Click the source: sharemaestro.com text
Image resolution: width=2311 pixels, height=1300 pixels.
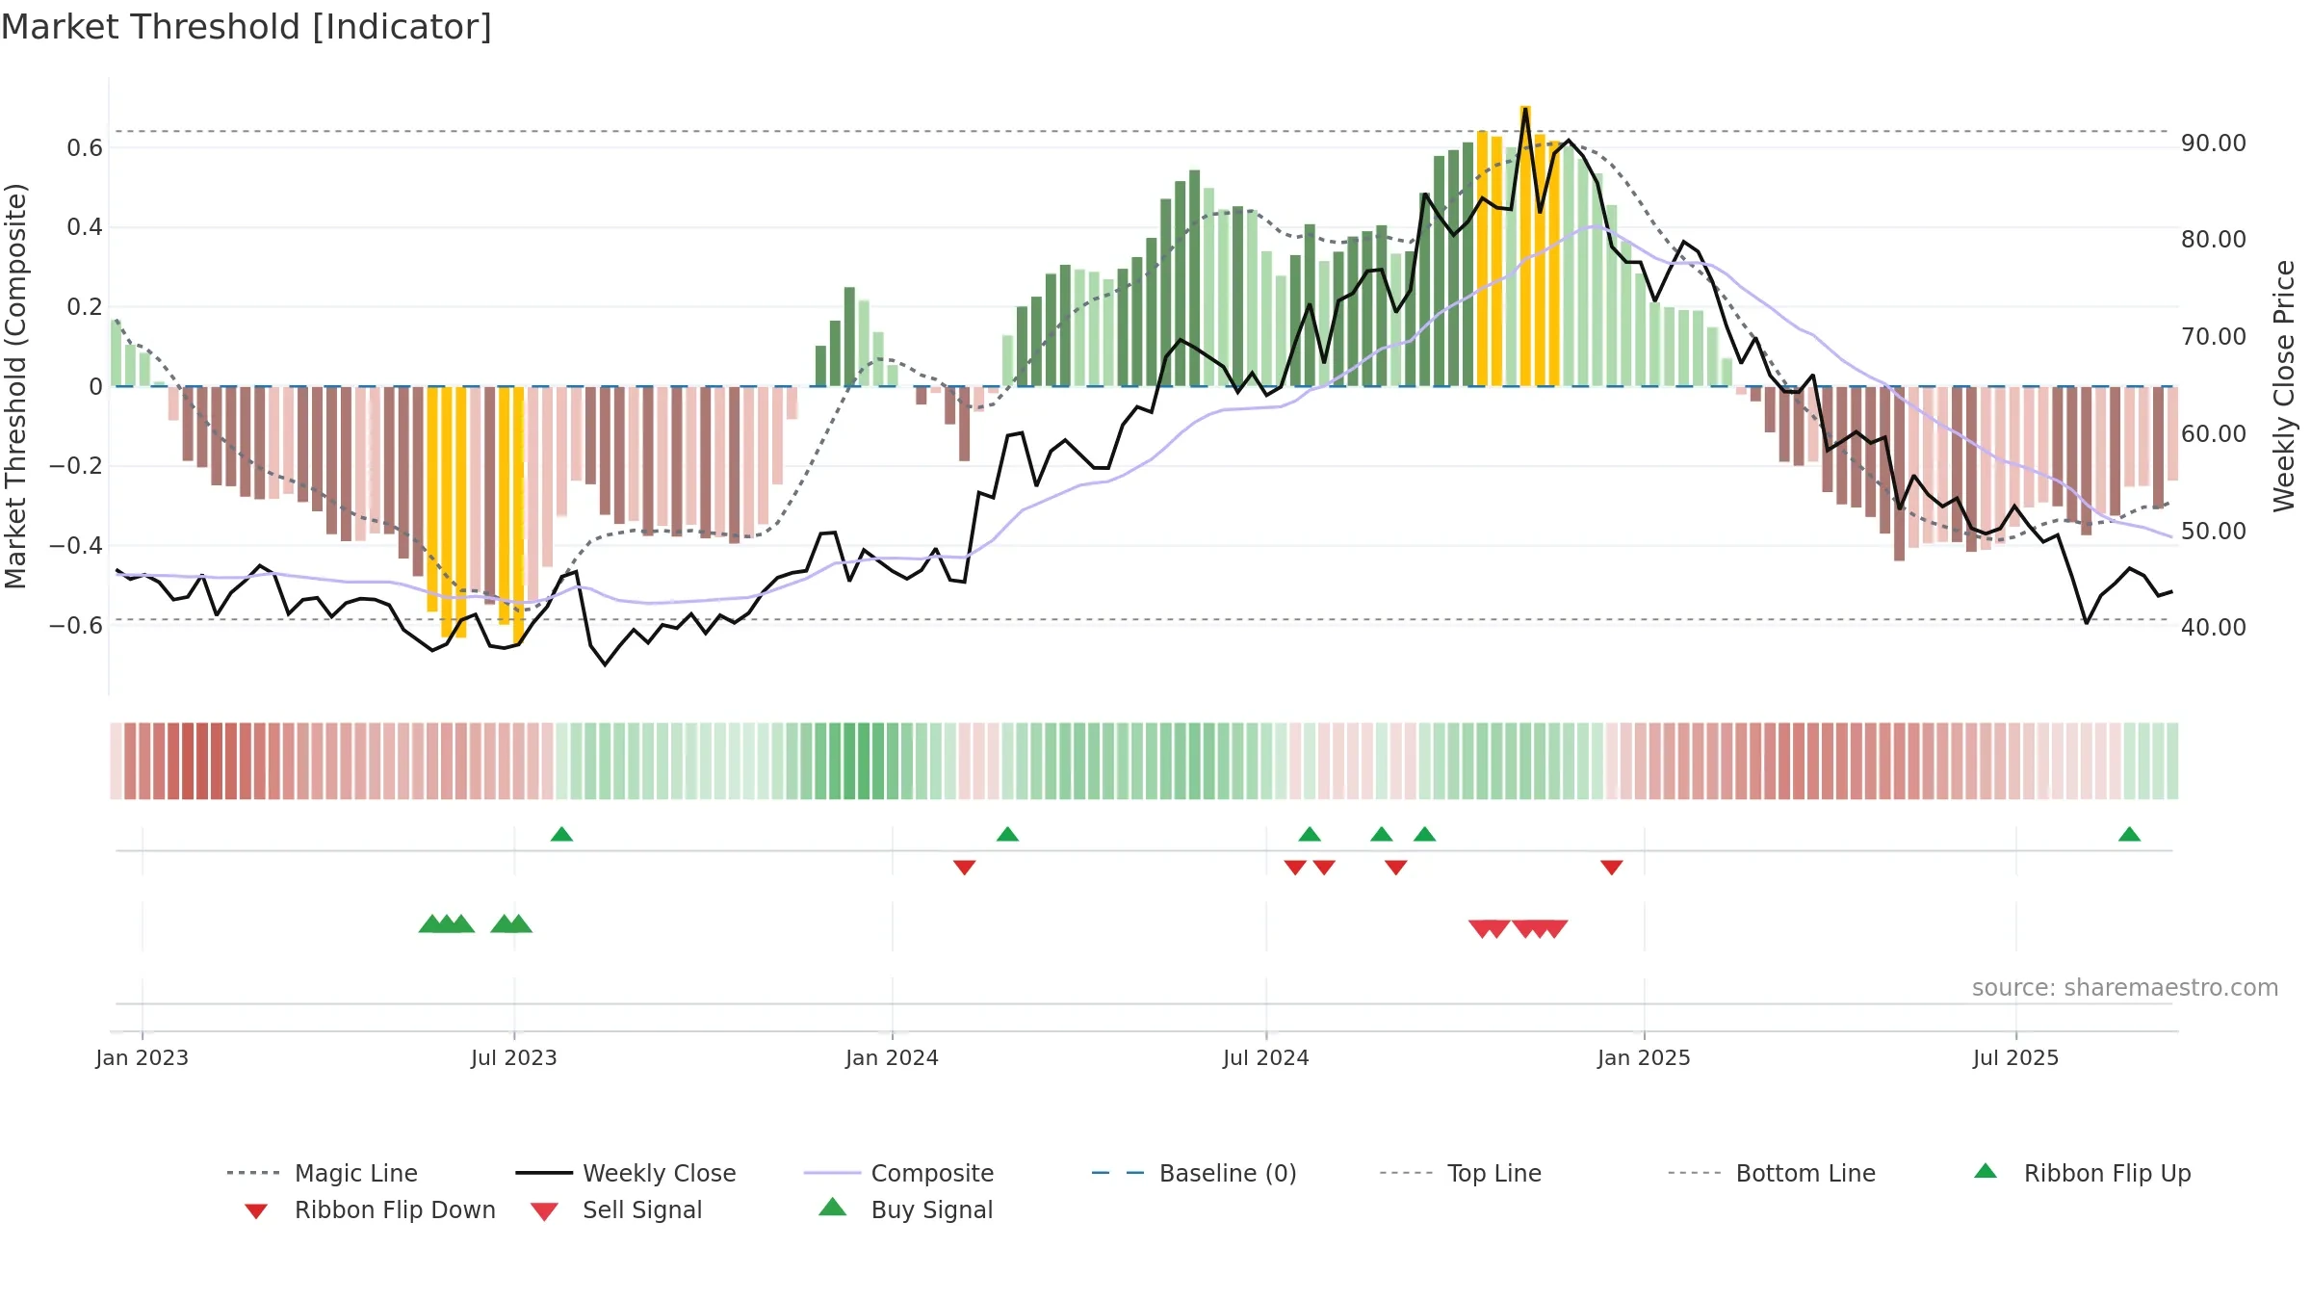pos(2125,988)
